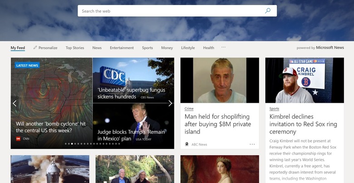
Task: Open the crowned woman portrait card
Action: click(220, 169)
